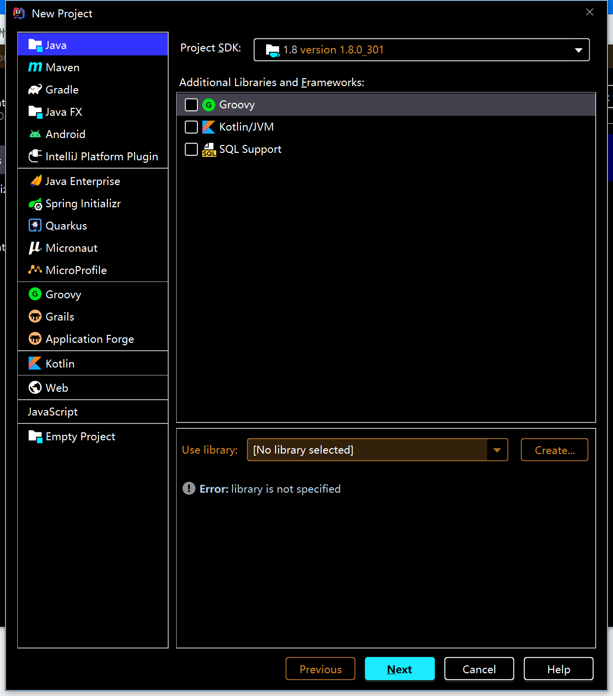
Task: Highlight the Kotlin/JVM framework icon
Action: pyautogui.click(x=209, y=127)
